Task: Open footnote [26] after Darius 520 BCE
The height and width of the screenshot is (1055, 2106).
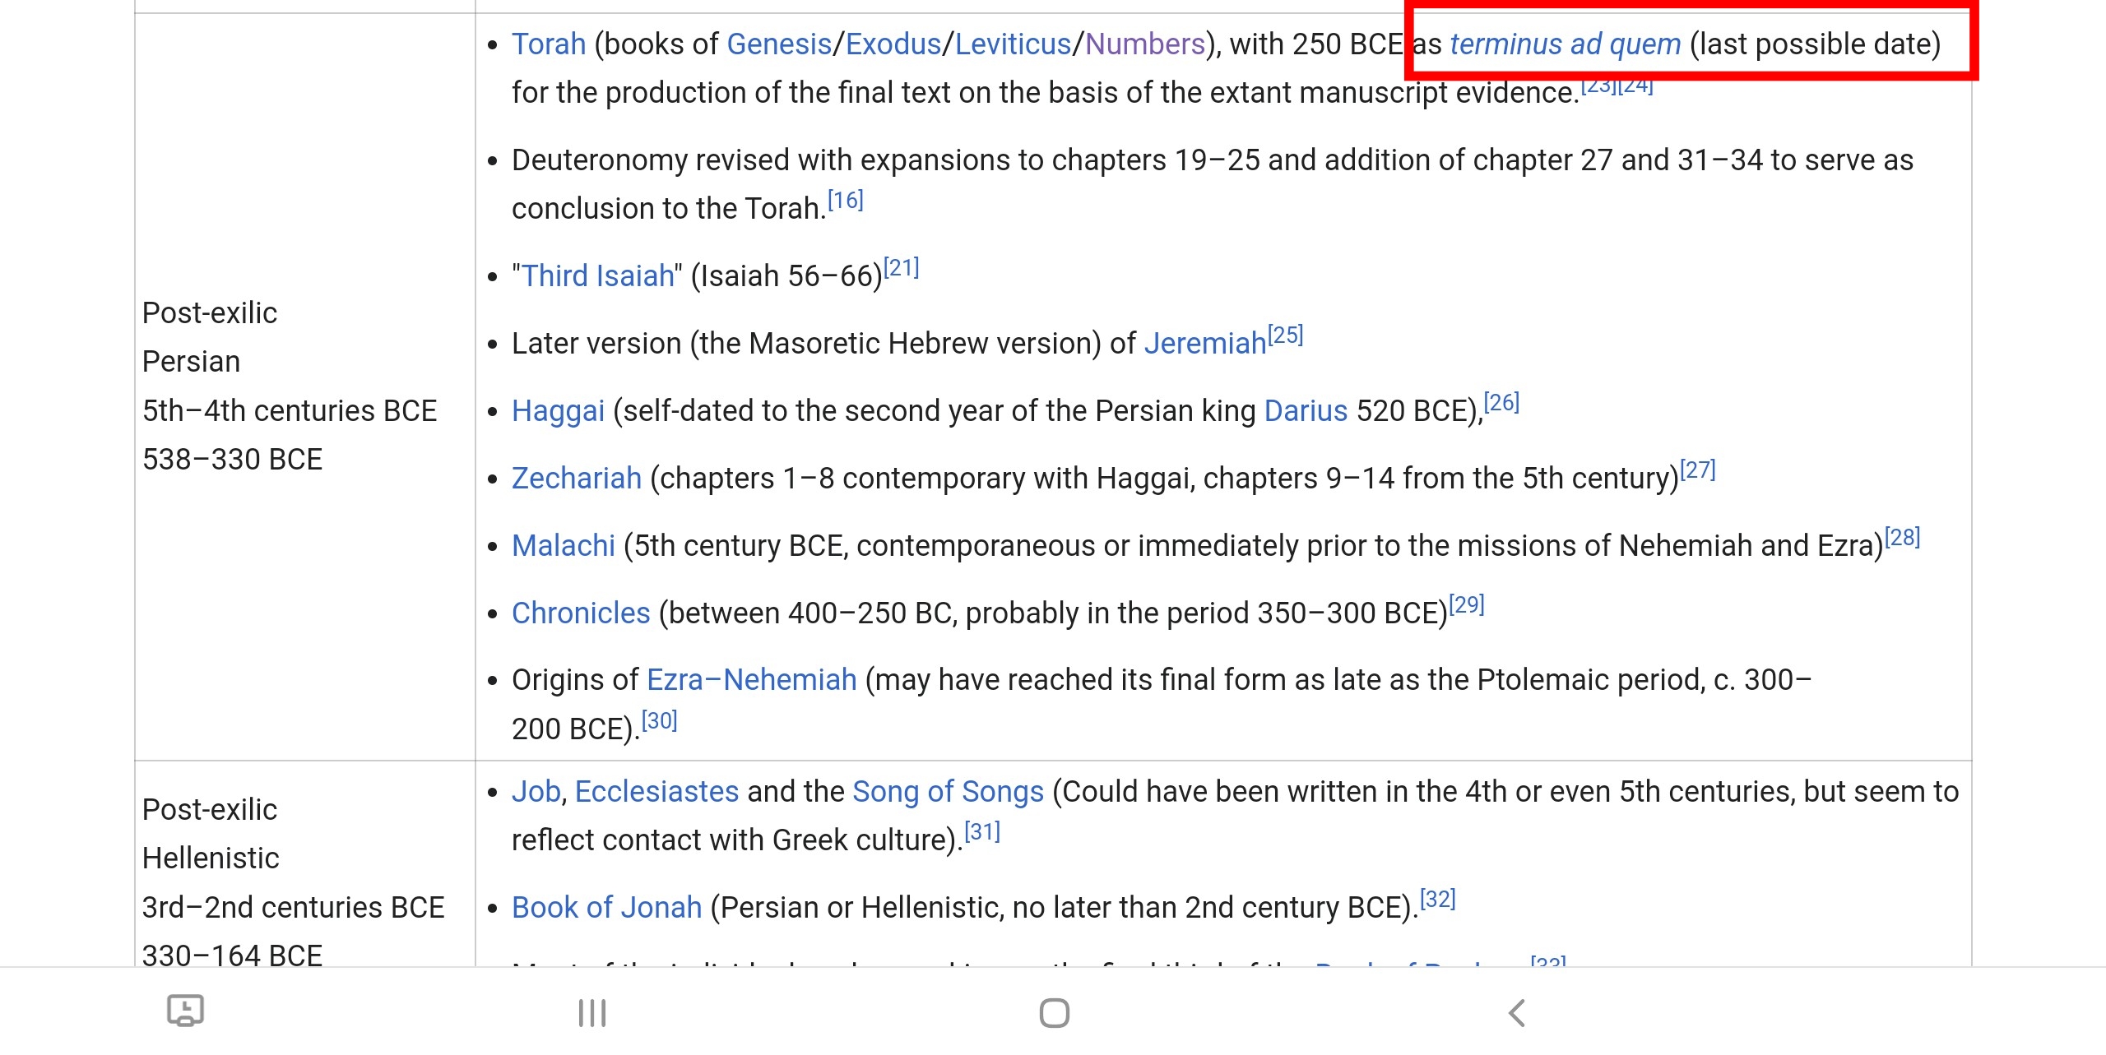Action: [x=1501, y=402]
